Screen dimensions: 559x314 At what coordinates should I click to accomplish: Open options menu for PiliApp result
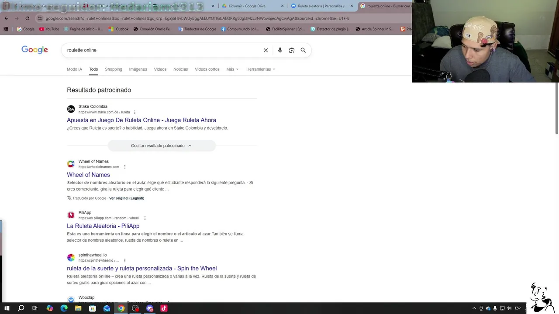tap(145, 218)
